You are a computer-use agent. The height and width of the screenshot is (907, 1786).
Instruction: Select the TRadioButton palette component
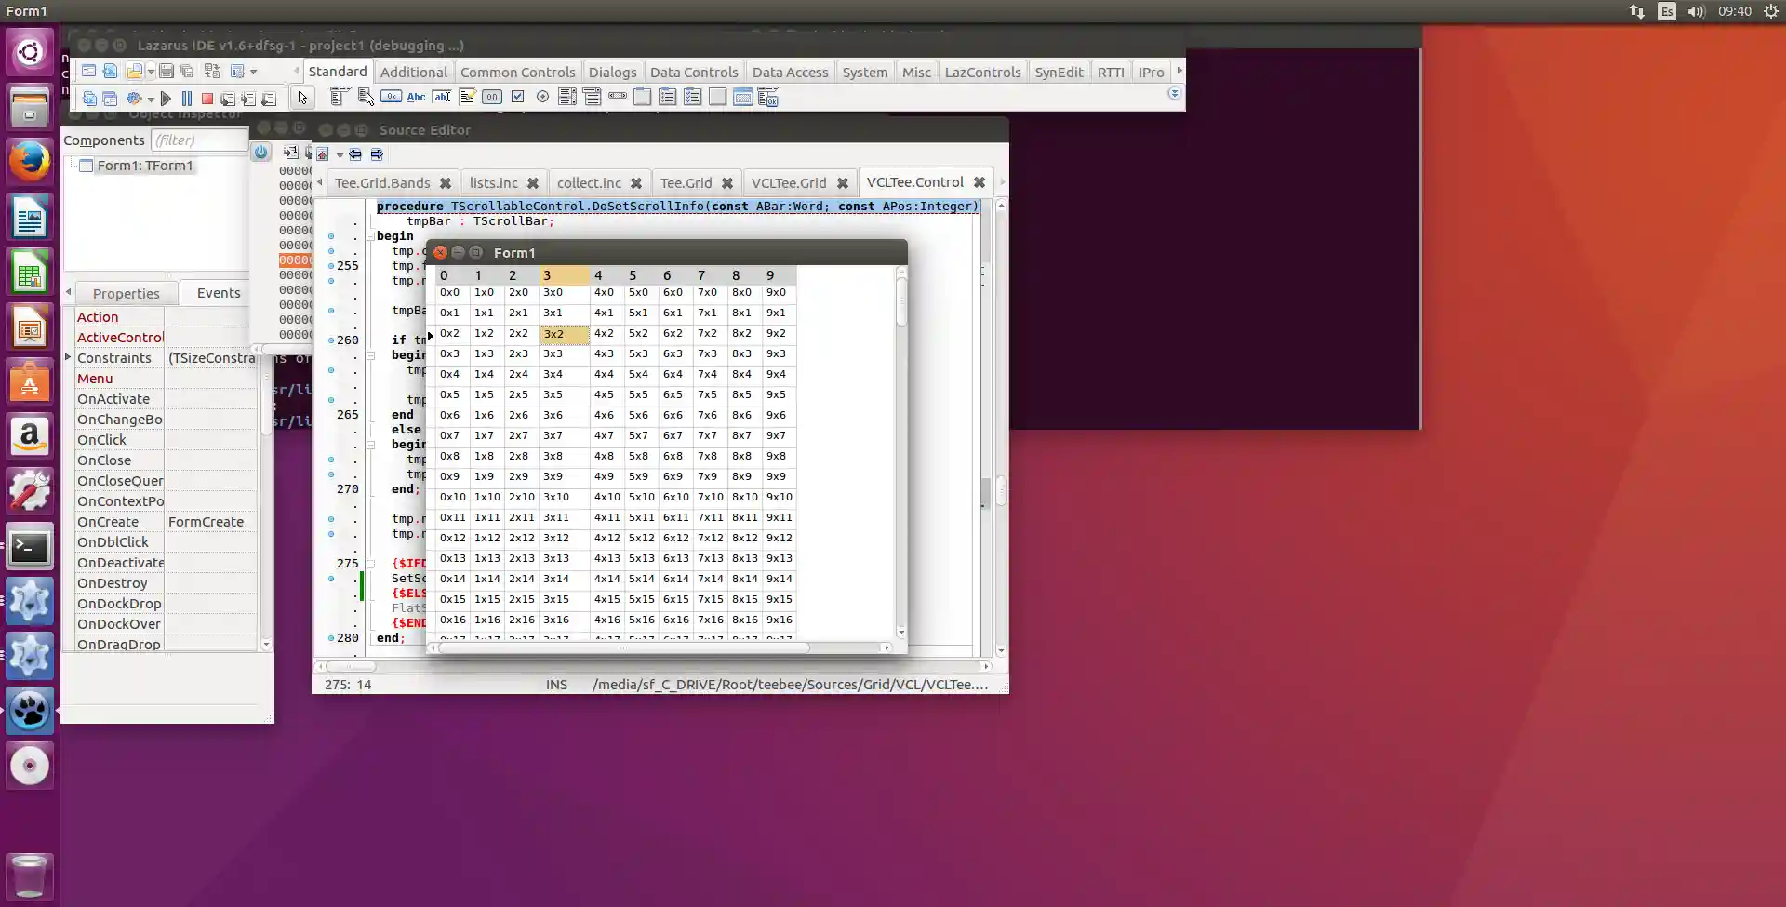point(542,97)
